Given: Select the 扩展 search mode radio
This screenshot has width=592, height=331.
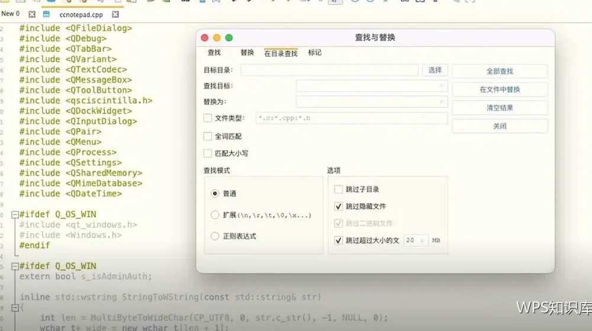Looking at the screenshot, I should pos(215,215).
